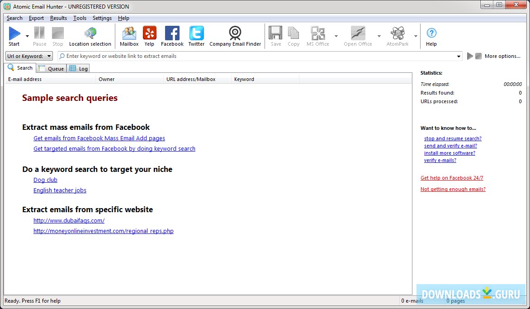
Task: Launch the Yelp search icon
Action: (x=149, y=33)
